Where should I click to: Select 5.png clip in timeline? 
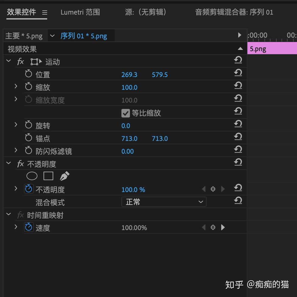tap(272, 49)
